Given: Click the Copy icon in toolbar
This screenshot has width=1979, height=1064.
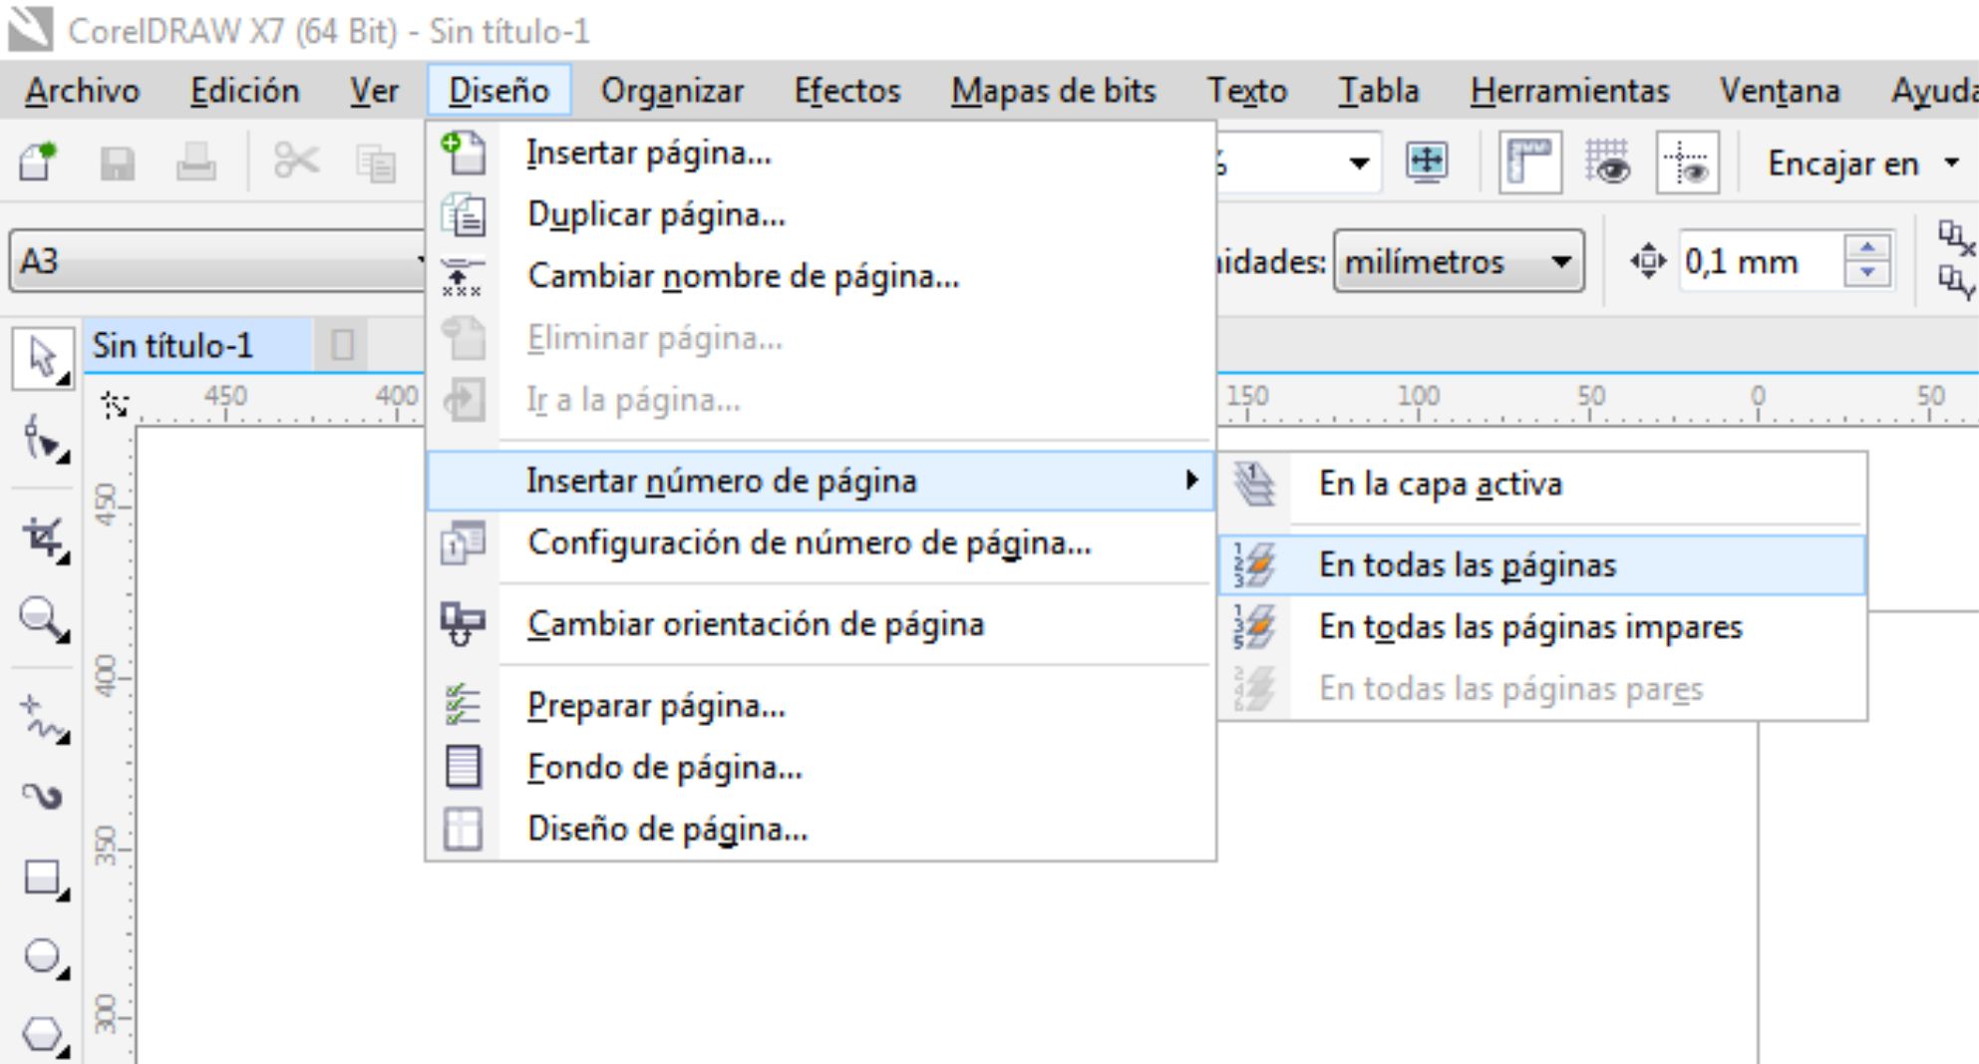Looking at the screenshot, I should coord(376,163).
